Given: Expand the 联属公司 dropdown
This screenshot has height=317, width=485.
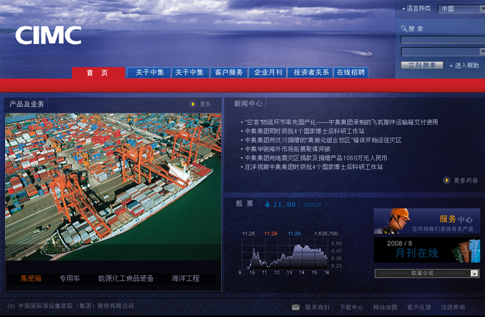Looking at the screenshot, I should (427, 274).
